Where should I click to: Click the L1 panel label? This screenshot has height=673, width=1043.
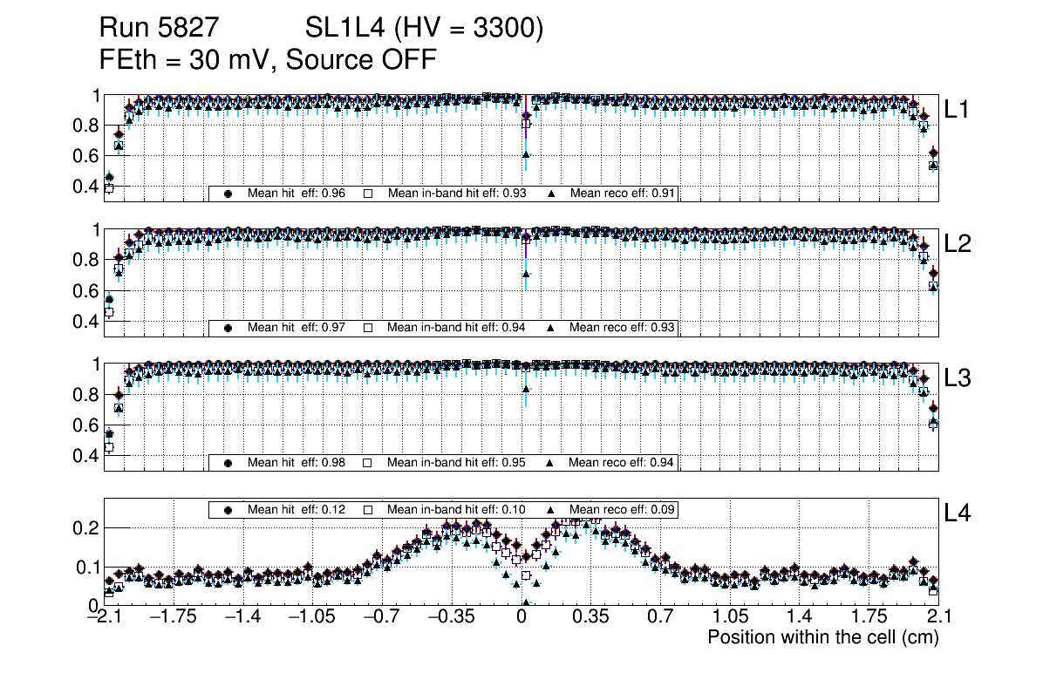[x=958, y=110]
